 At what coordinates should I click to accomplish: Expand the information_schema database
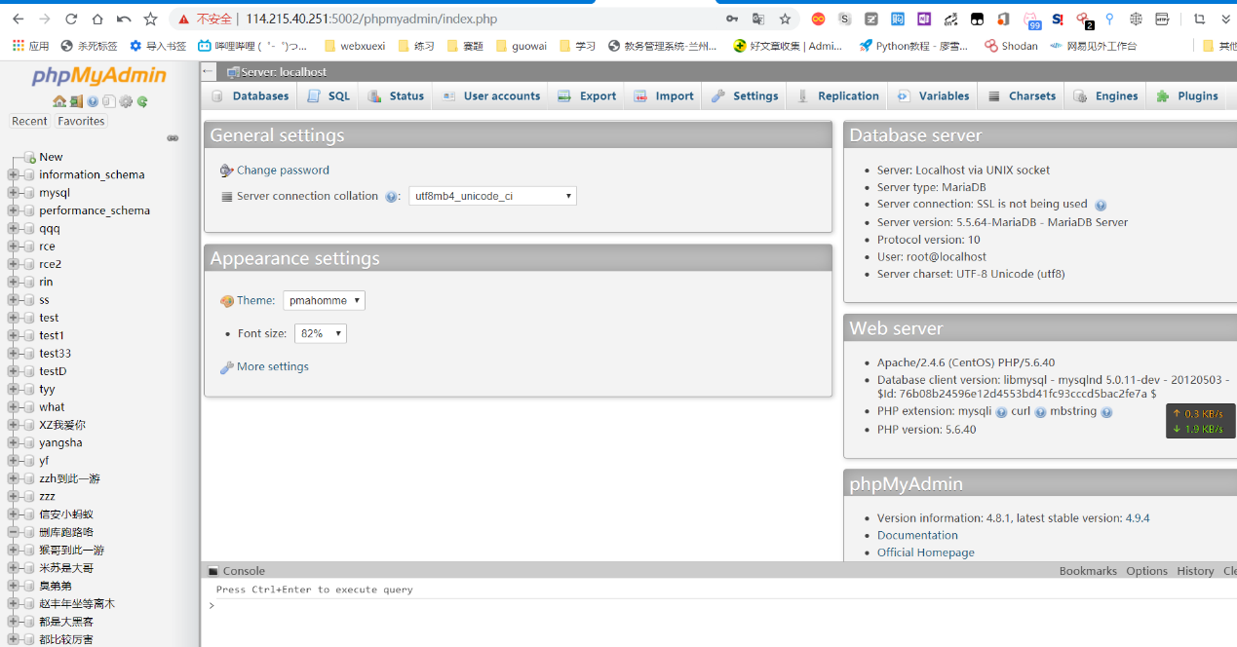[x=13, y=174]
